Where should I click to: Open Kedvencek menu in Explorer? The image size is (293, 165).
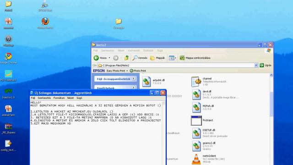coord(134,51)
